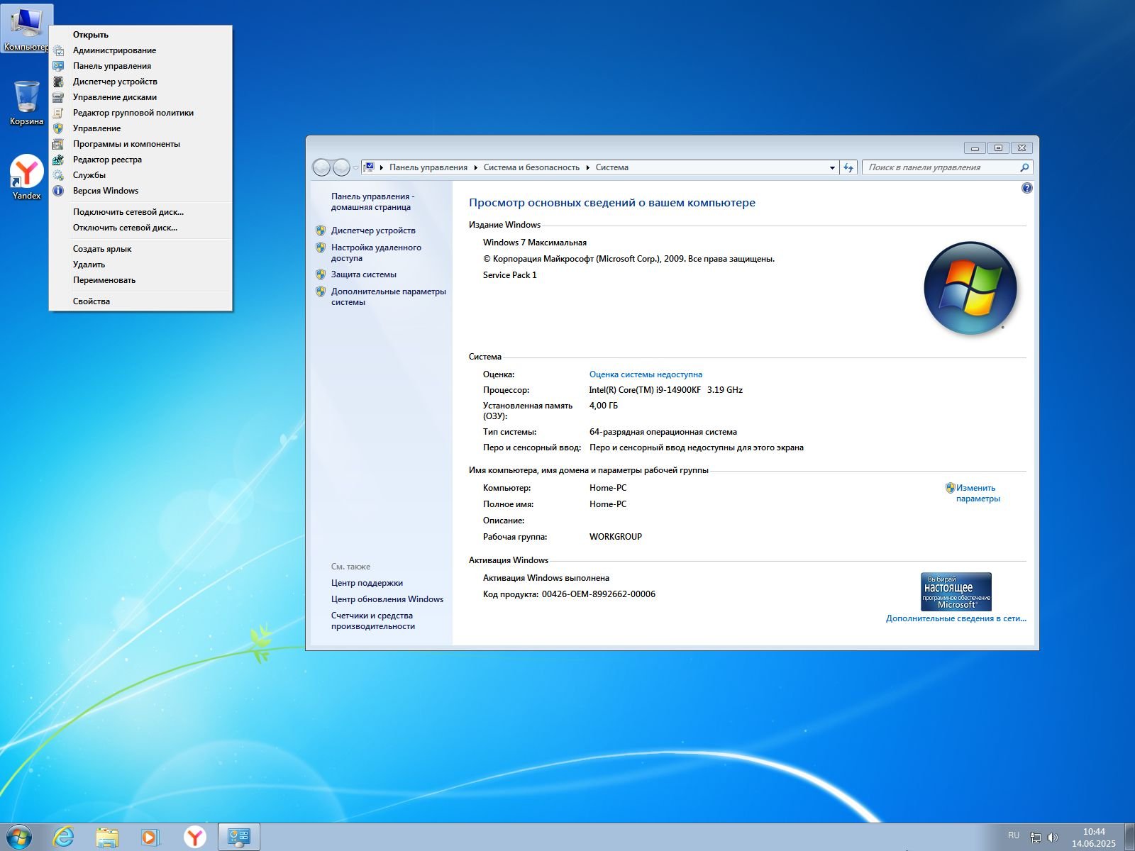Open the recent pages dropdown arrow
1135x851 pixels.
coord(356,167)
